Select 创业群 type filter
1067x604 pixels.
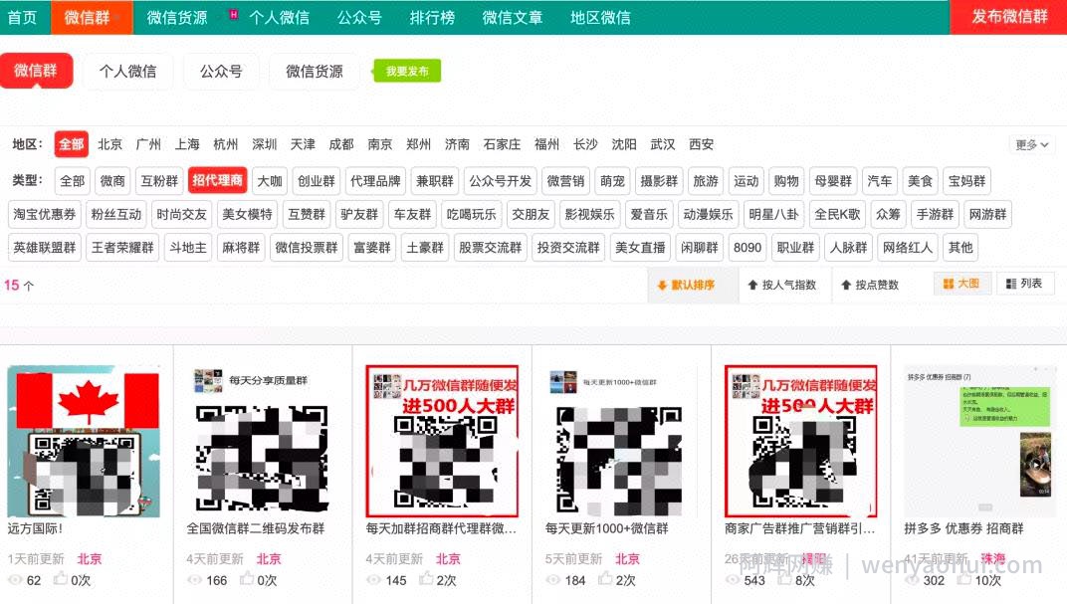point(317,181)
